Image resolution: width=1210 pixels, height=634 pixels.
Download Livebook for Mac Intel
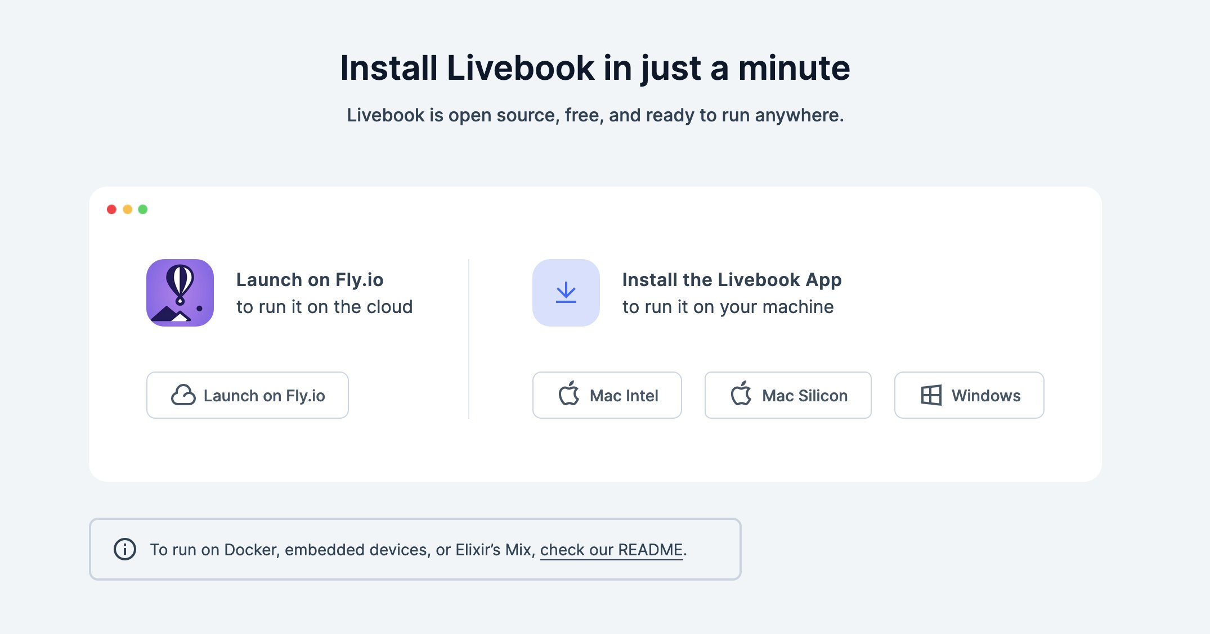pos(607,395)
